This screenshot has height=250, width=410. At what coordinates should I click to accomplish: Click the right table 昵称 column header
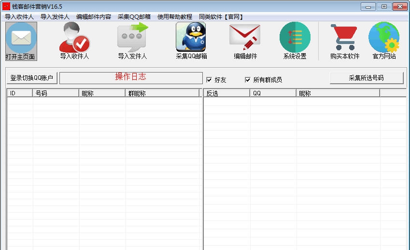[338, 93]
